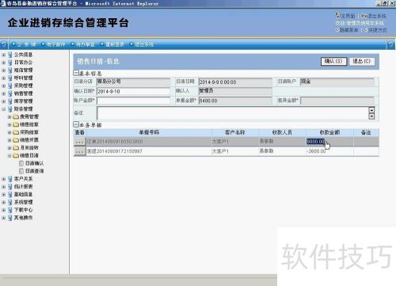Click the 采购管理 module computer icon
This screenshot has height=286, width=396.
pos(10,86)
